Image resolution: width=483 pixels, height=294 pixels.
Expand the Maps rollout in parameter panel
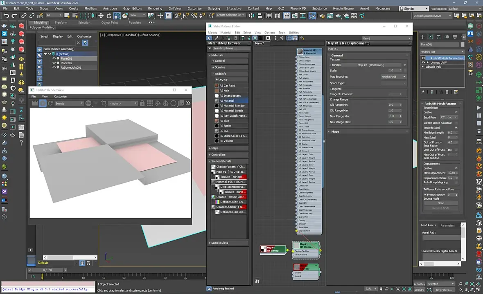pyautogui.click(x=335, y=131)
